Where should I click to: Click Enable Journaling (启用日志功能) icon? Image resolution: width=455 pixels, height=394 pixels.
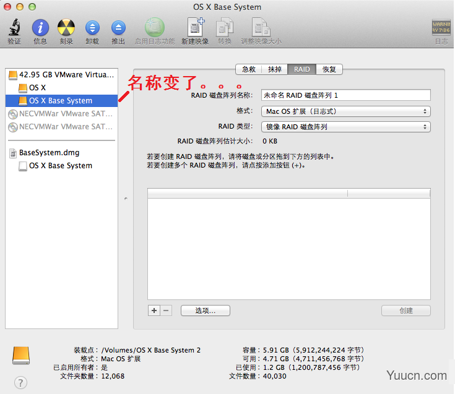coord(155,27)
